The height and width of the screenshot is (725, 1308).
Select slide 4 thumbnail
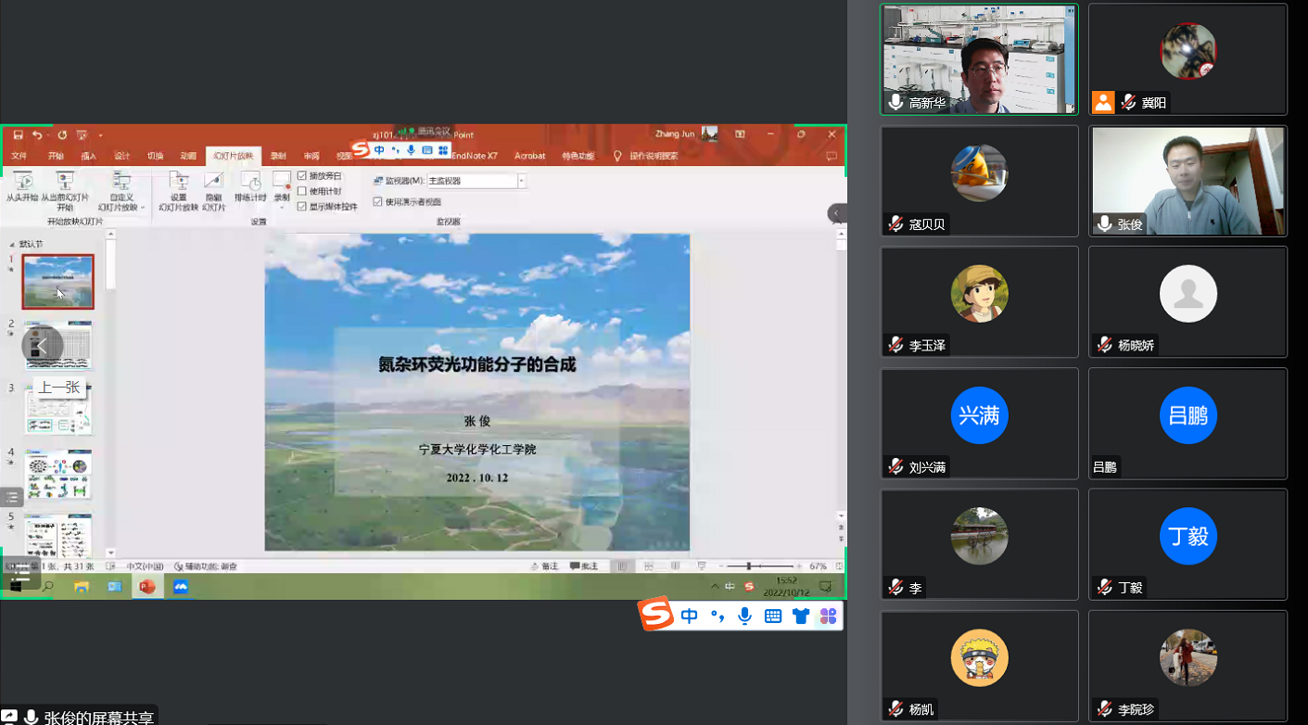pos(57,474)
